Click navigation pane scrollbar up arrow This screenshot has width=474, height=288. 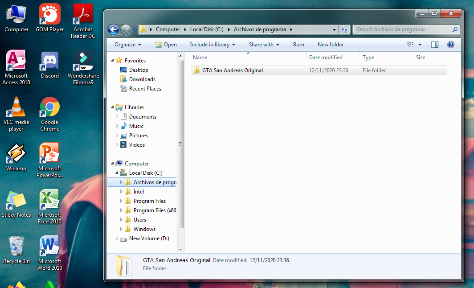[180, 56]
